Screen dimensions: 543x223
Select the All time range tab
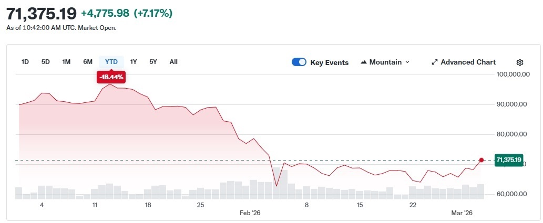pyautogui.click(x=173, y=62)
